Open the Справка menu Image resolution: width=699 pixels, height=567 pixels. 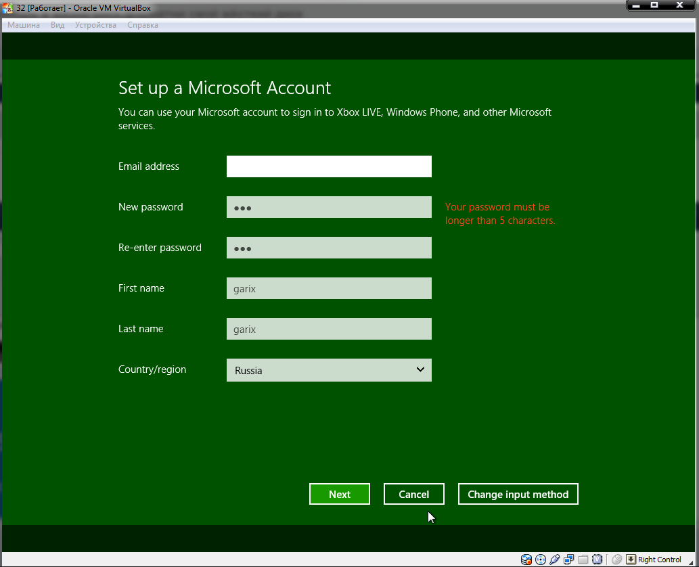[x=143, y=25]
